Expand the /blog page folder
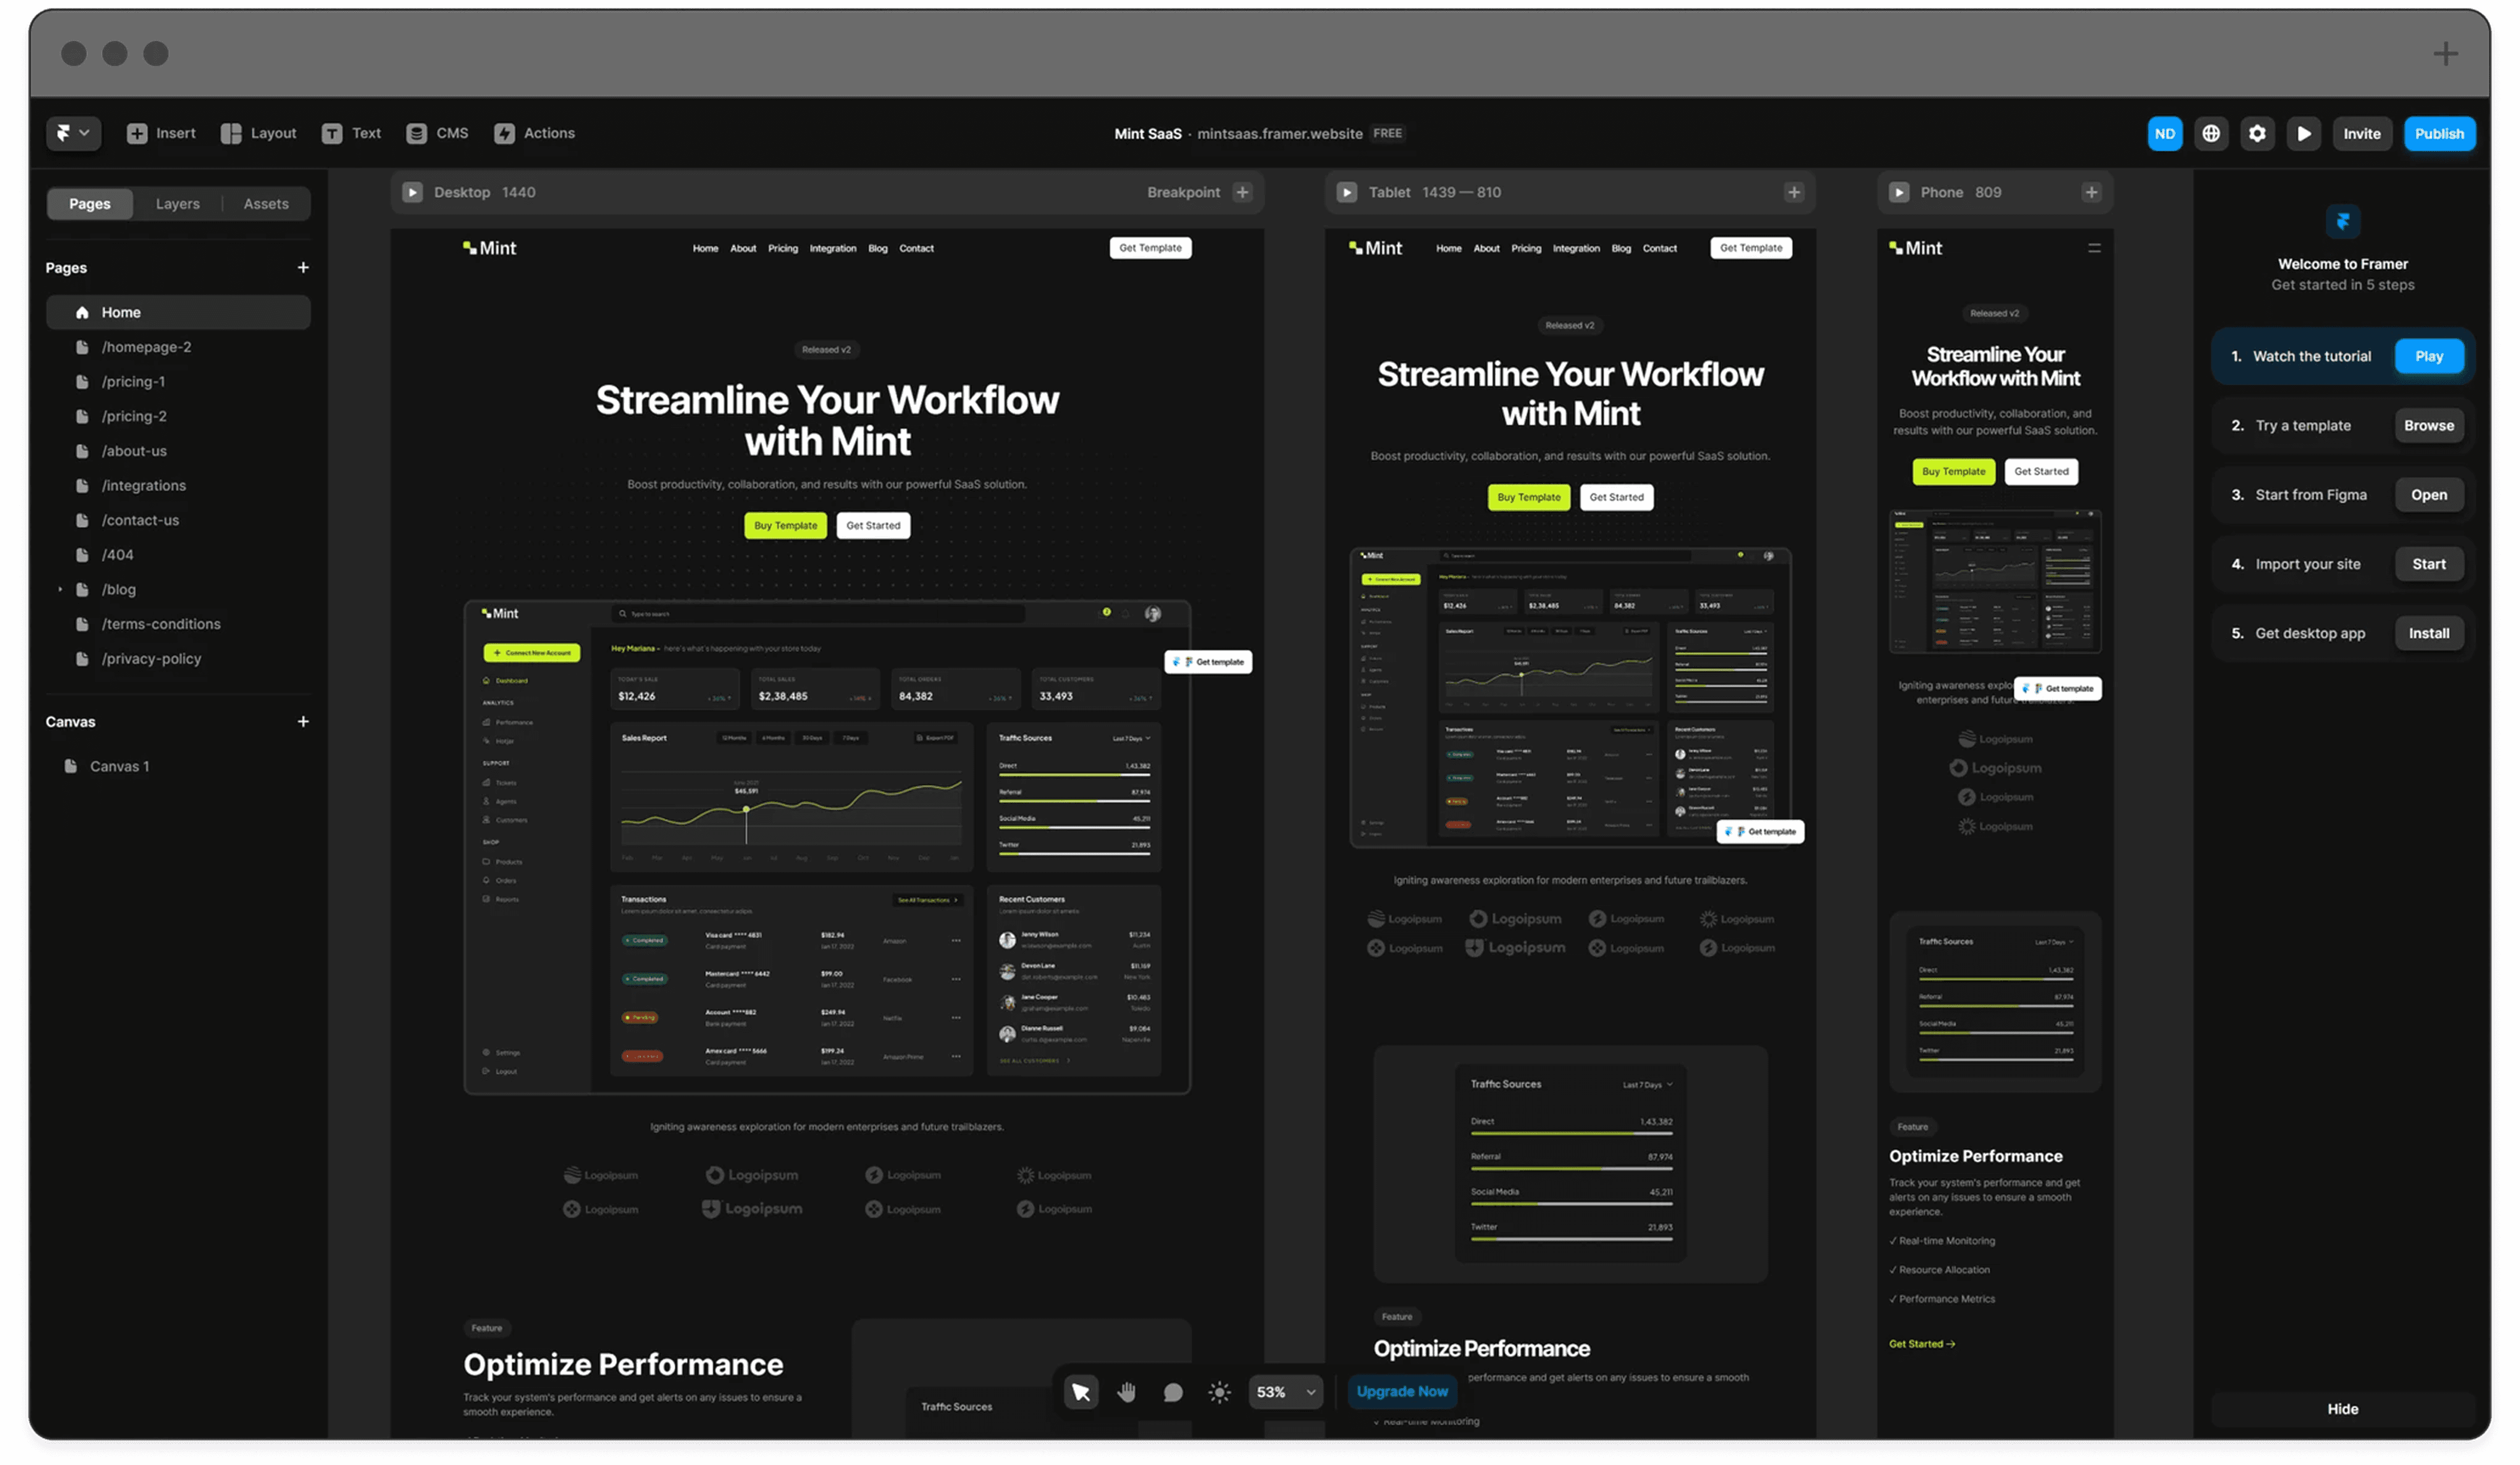The image size is (2520, 1465). (60, 589)
